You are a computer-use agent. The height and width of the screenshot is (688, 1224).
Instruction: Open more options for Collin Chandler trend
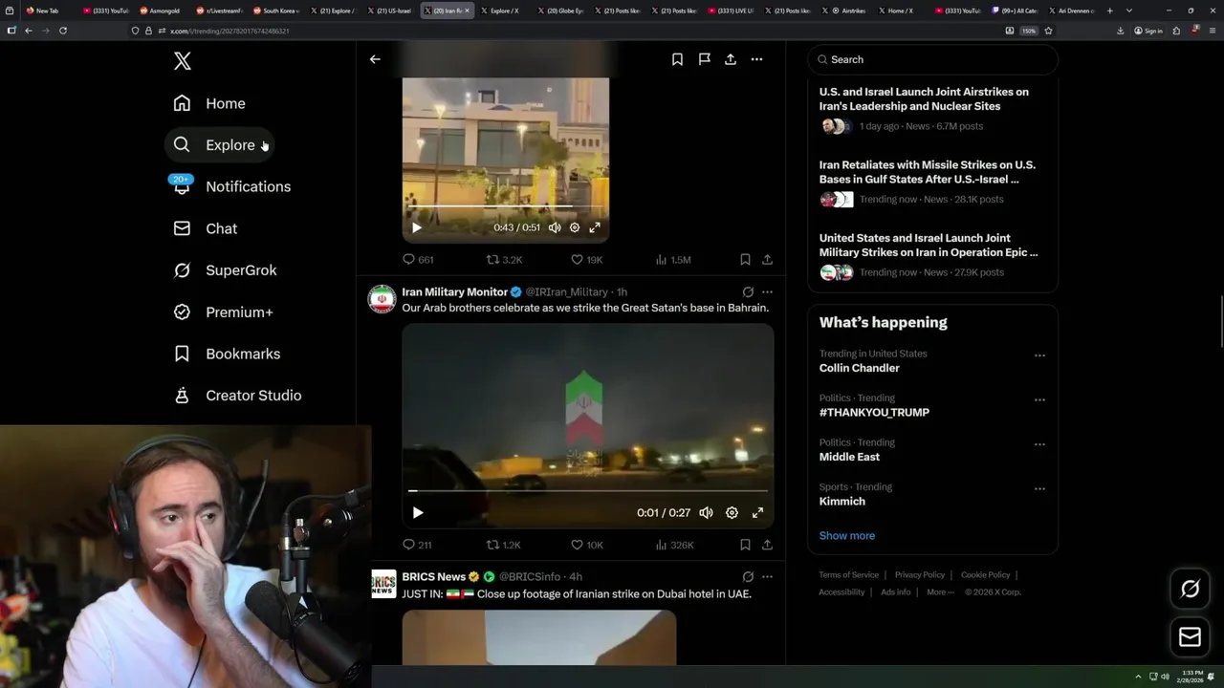point(1039,355)
